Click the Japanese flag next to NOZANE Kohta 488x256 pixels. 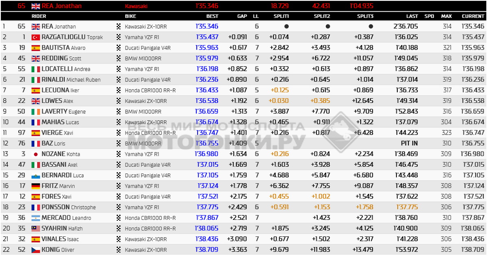tap(36, 154)
